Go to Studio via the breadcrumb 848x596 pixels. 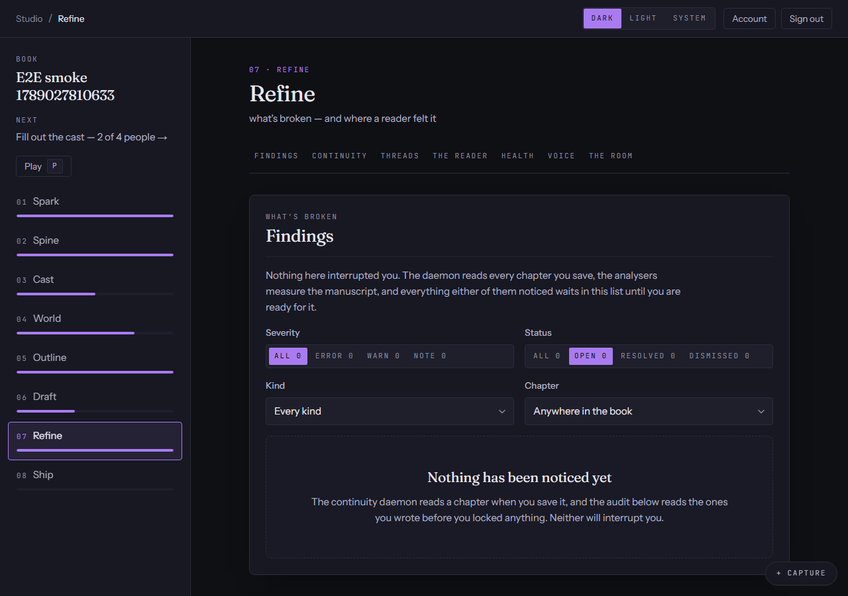29,19
